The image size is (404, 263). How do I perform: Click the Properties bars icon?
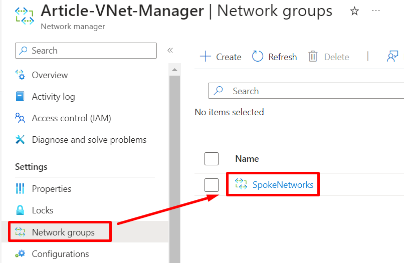(x=20, y=188)
